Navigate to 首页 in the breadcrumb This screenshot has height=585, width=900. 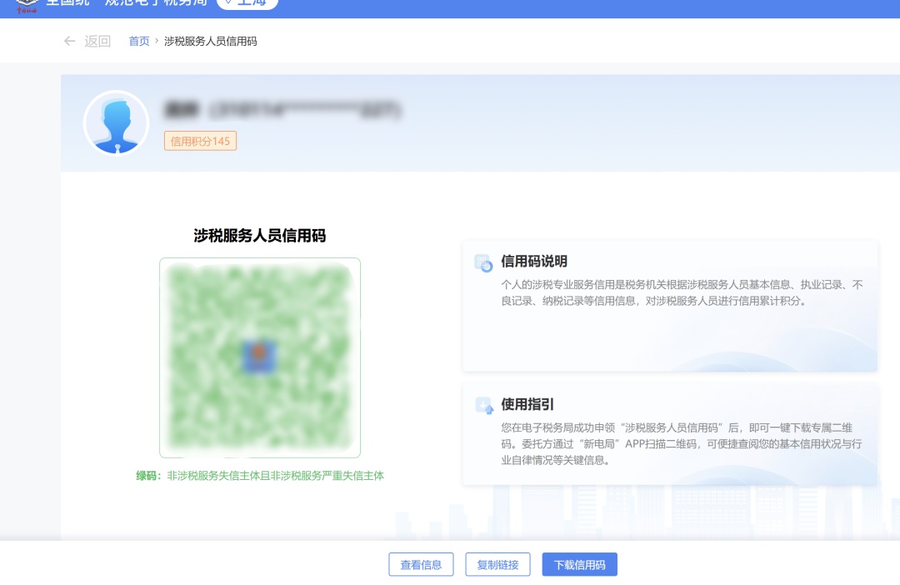[x=139, y=41]
